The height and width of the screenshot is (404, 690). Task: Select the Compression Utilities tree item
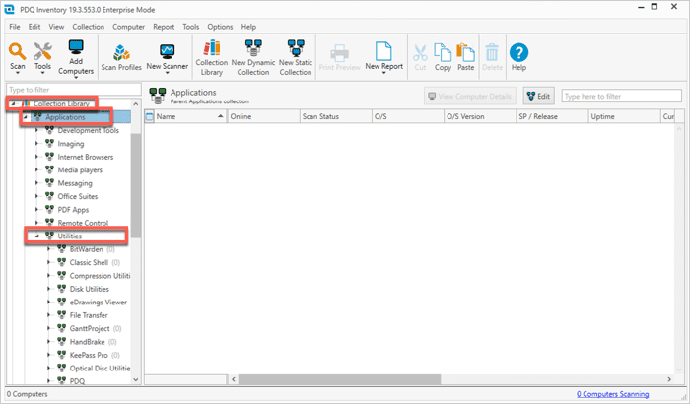click(x=100, y=276)
